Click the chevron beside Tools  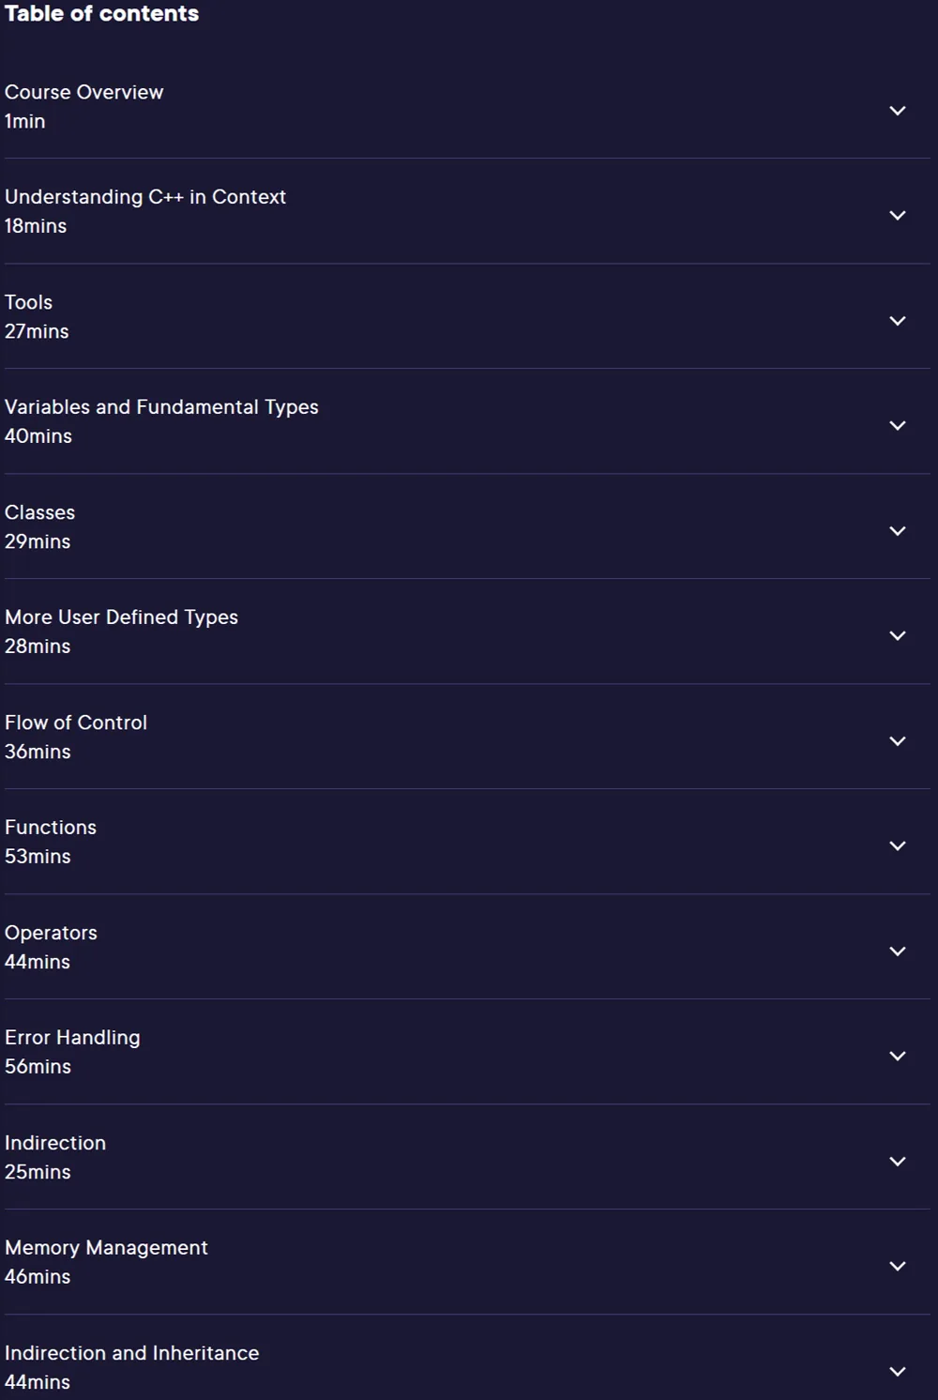(898, 321)
